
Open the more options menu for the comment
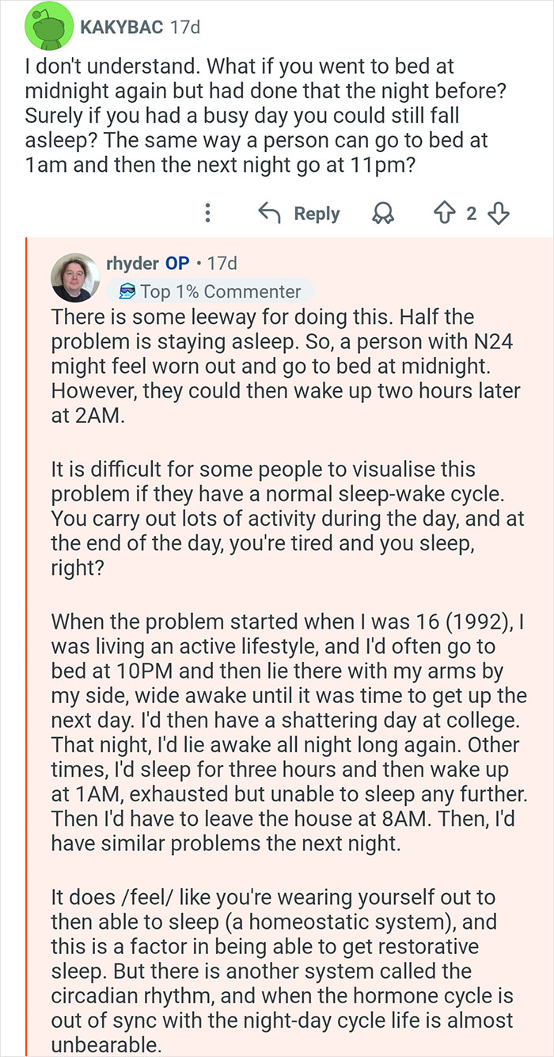click(x=207, y=213)
